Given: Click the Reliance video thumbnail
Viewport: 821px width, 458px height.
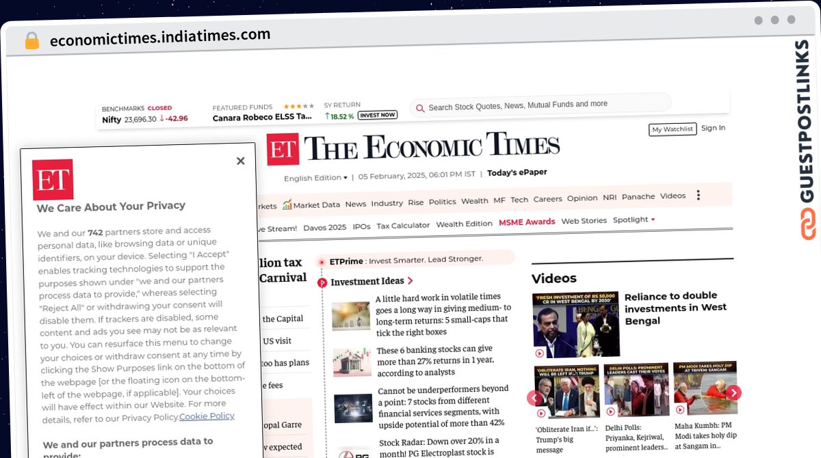Looking at the screenshot, I should 575,325.
